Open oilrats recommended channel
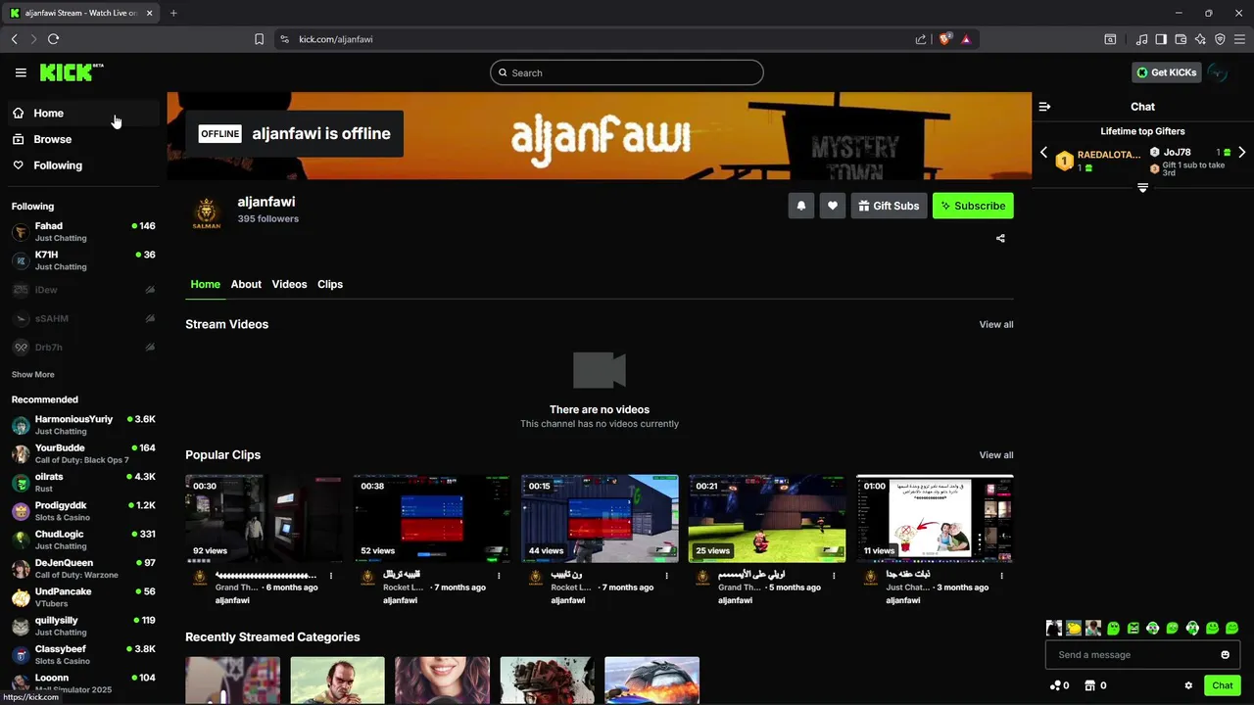Viewport: 1254px width, 705px height. (83, 483)
